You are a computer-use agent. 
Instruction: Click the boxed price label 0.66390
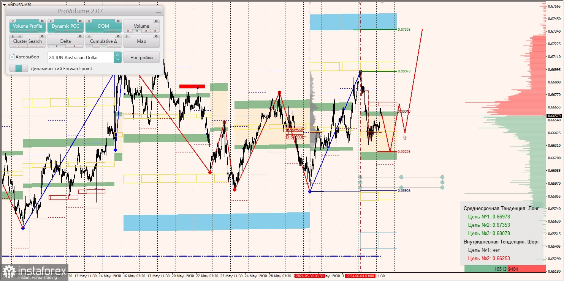click(x=294, y=137)
